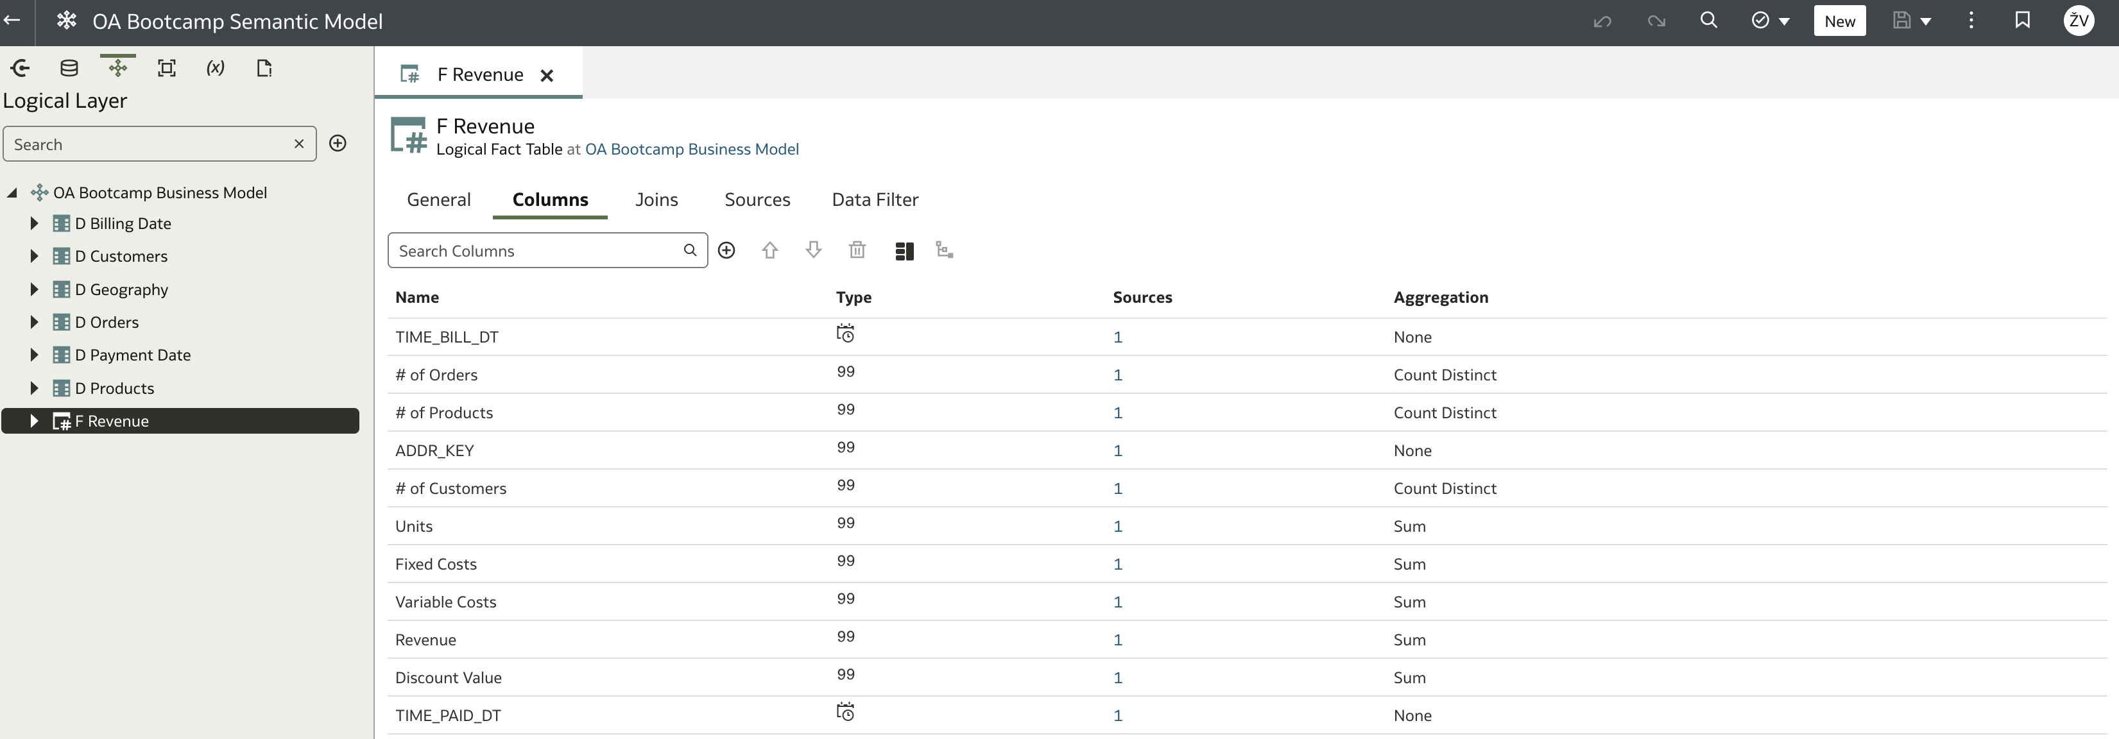This screenshot has height=739, width=2119.
Task: Click the Aggregation column header
Action: pyautogui.click(x=1440, y=298)
